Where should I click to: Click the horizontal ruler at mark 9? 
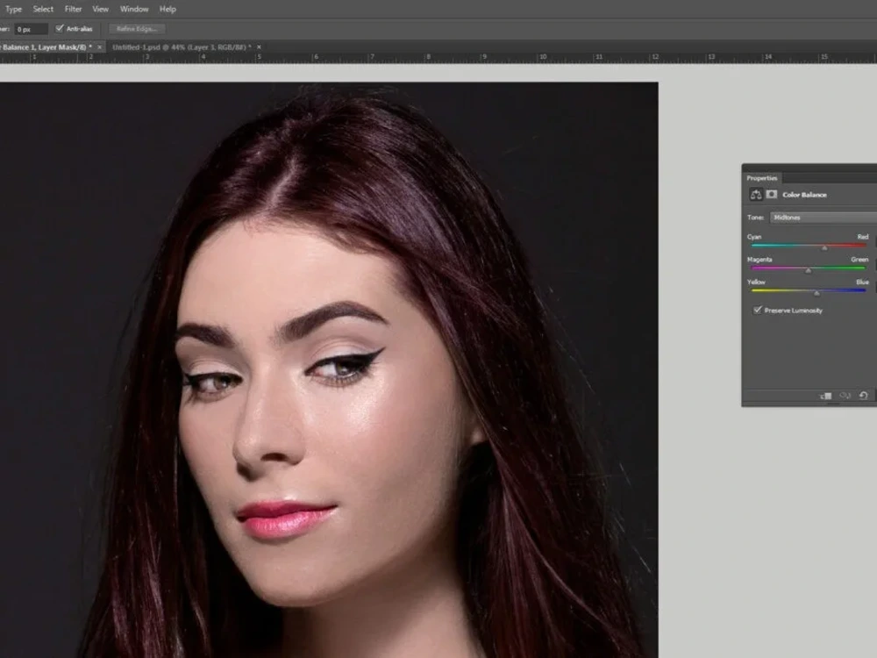484,58
